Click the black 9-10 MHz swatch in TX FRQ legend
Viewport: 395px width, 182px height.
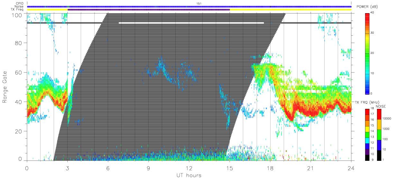tap(367, 157)
